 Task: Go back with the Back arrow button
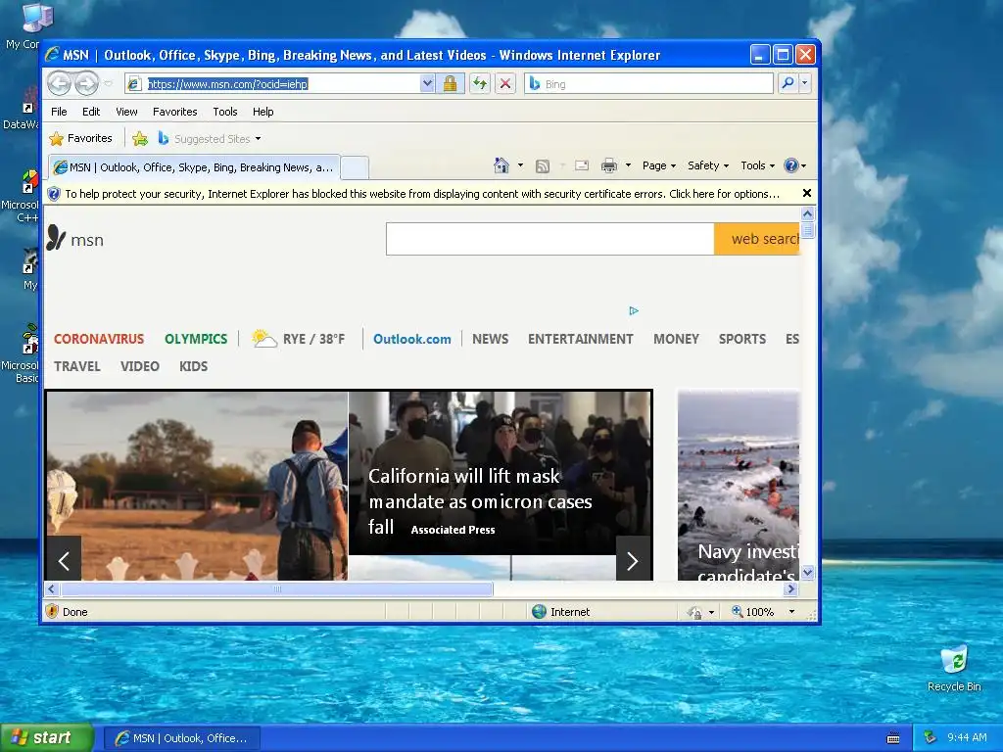(59, 83)
